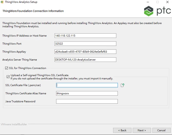Focus the ThingWorx IP Address field
The width and height of the screenshot is (172, 135).
pyautogui.click(x=86, y=36)
